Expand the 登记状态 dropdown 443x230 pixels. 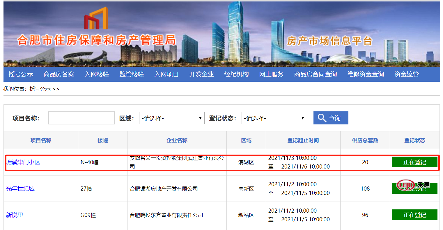point(274,118)
